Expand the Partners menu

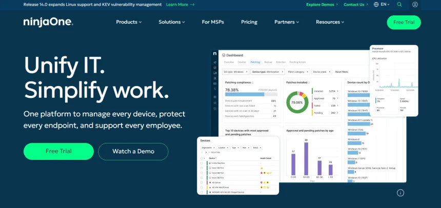(x=287, y=22)
